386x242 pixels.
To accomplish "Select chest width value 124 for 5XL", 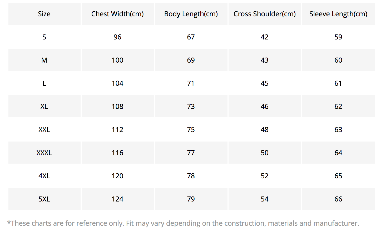I will pyautogui.click(x=117, y=199).
